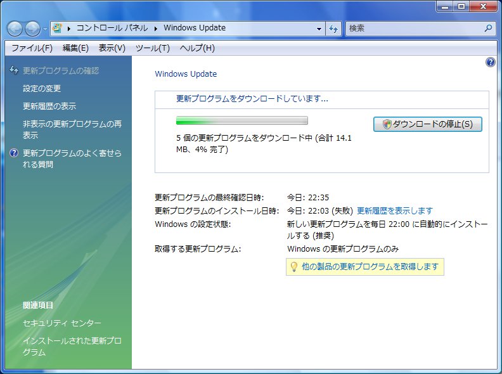Click the light bulb icon in the yellow box
502x374 pixels.
click(x=293, y=267)
